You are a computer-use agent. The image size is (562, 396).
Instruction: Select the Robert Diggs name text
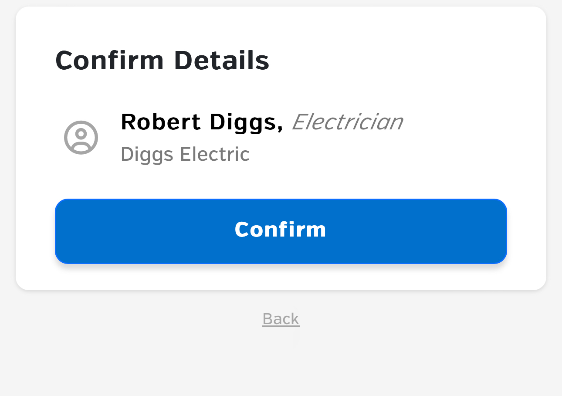tap(202, 122)
